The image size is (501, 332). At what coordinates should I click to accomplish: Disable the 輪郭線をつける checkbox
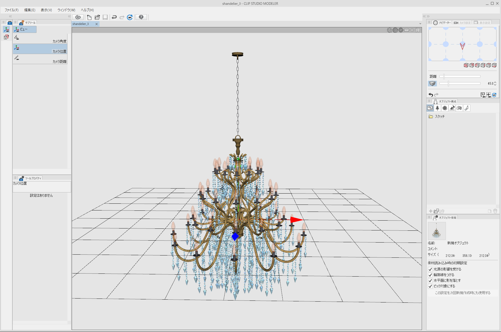(x=430, y=275)
